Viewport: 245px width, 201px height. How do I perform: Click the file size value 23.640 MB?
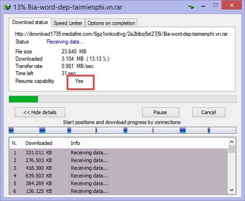(74, 51)
